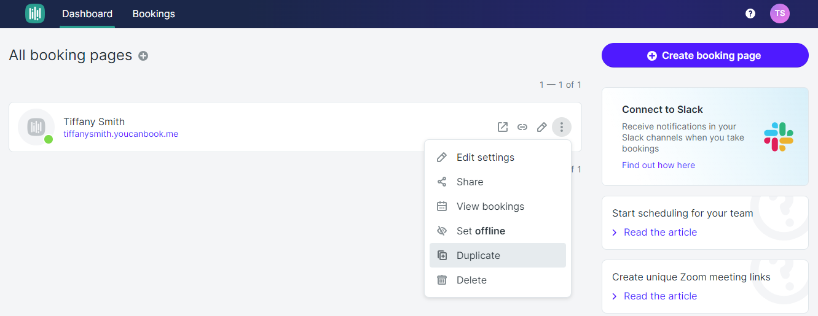Click the All booking pages heading

[x=71, y=55]
